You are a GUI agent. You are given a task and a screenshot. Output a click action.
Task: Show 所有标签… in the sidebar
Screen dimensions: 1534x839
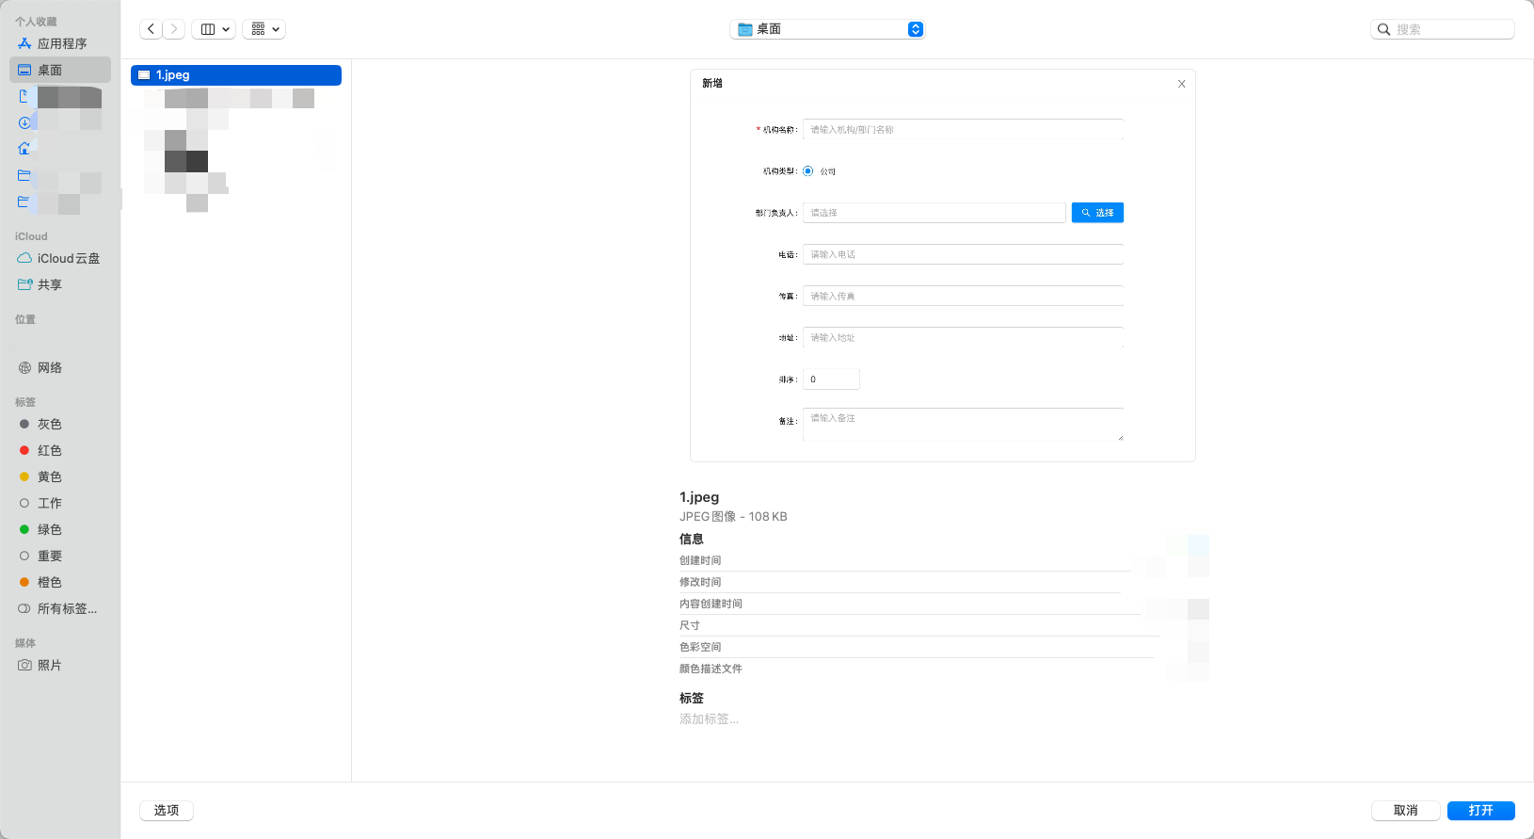[60, 608]
